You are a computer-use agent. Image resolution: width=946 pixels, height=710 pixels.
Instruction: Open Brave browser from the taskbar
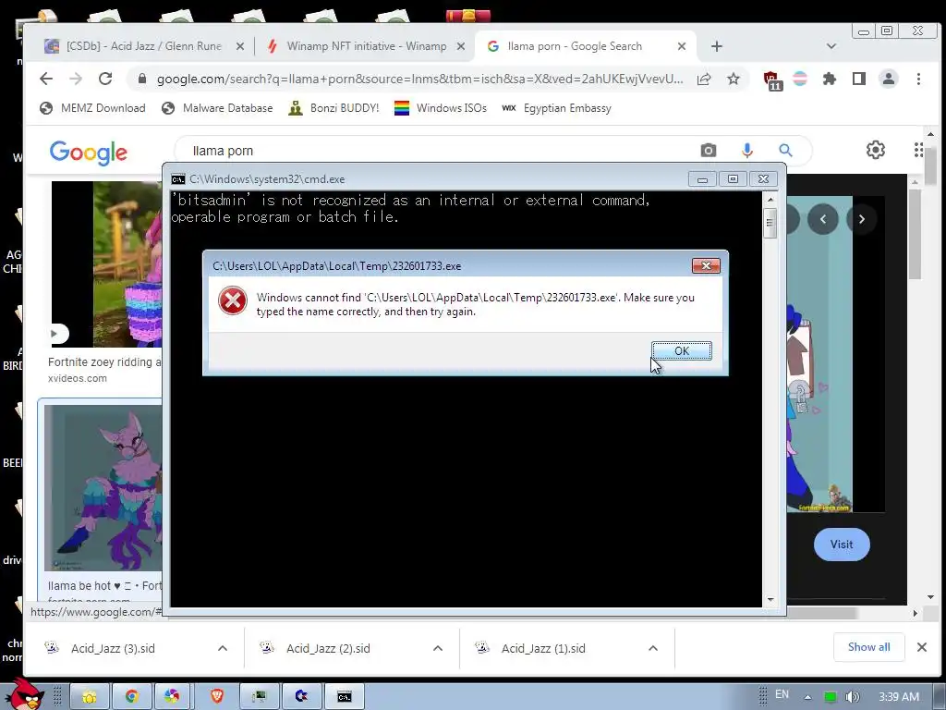(217, 697)
